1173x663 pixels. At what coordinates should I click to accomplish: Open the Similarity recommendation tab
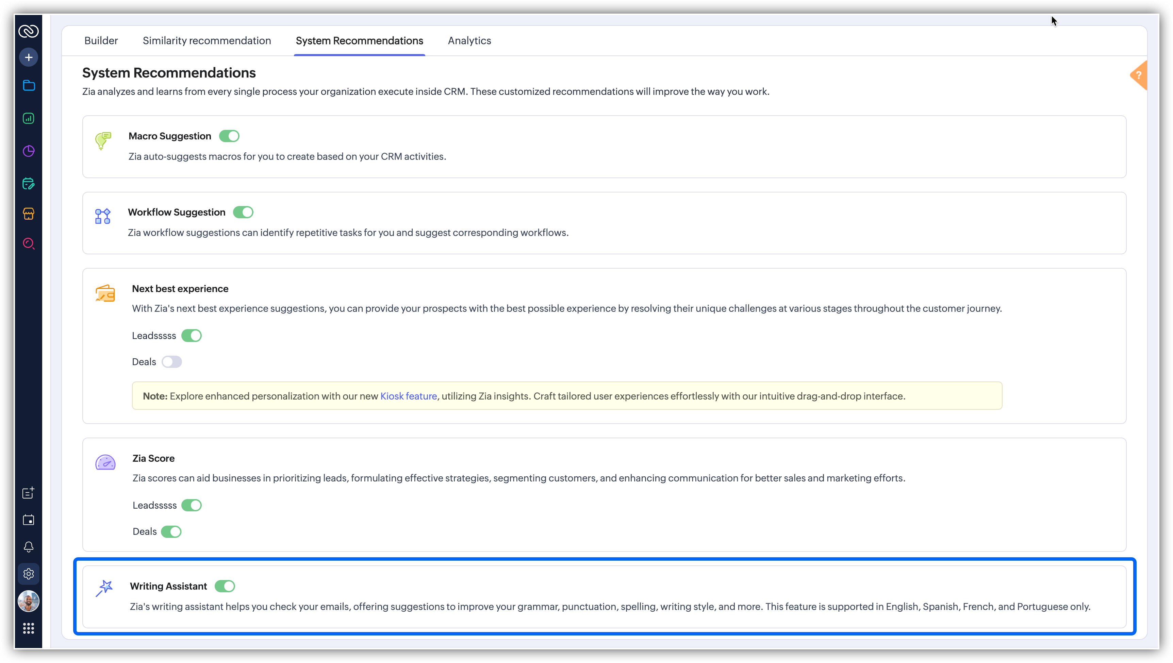click(207, 40)
